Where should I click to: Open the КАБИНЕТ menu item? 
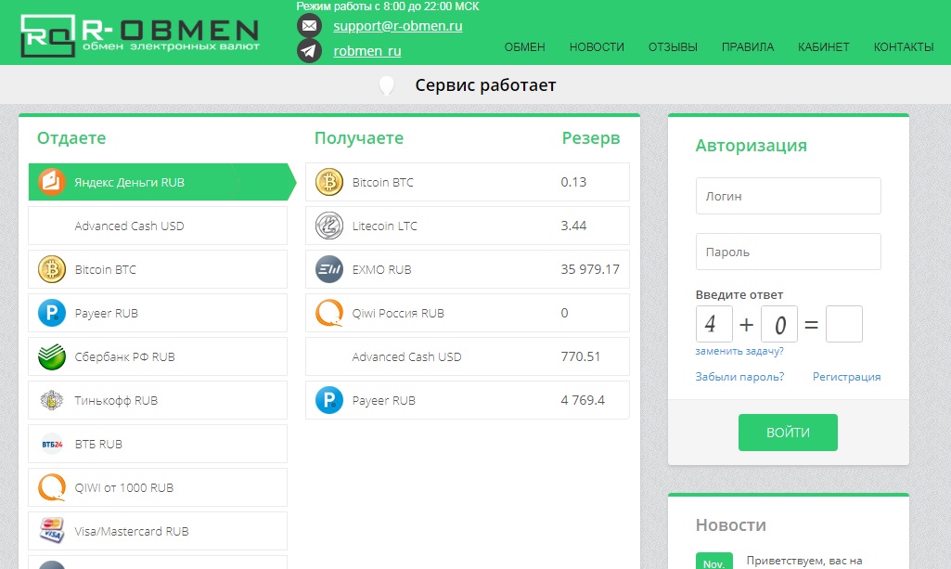824,46
